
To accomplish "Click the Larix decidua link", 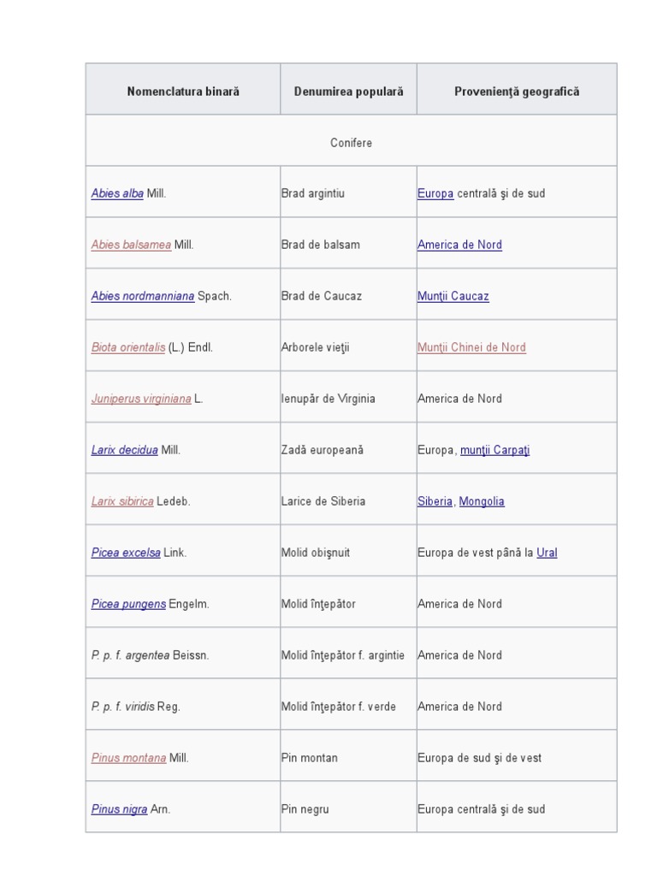I will (x=124, y=450).
